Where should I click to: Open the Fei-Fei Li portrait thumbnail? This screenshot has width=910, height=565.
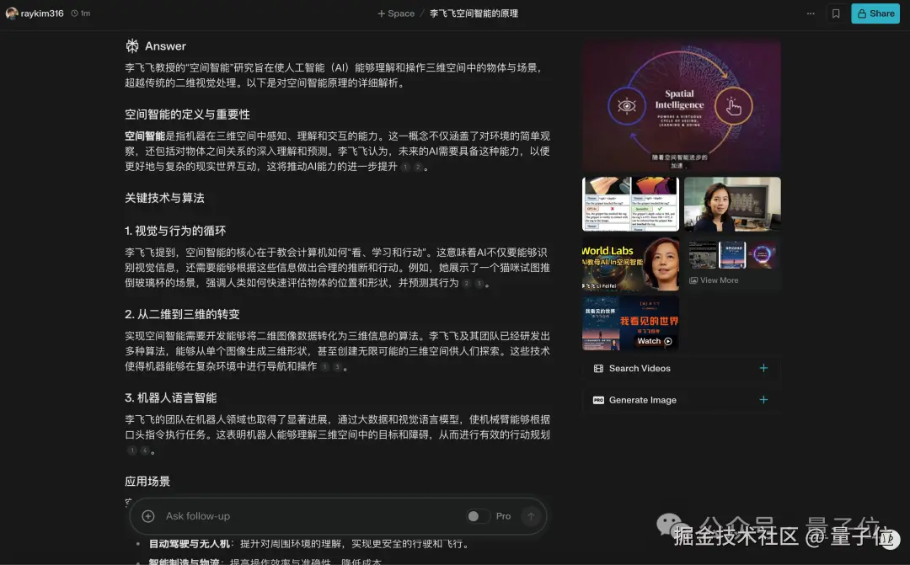[x=732, y=204]
